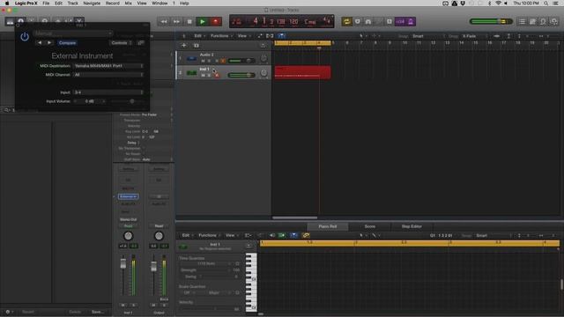
Task: Click Compare button in plugin window
Action: click(67, 43)
